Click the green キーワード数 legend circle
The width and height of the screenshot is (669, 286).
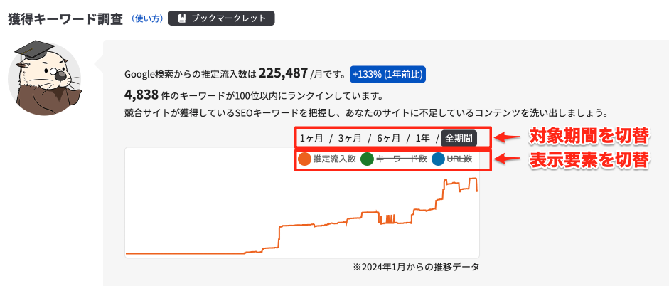(367, 159)
